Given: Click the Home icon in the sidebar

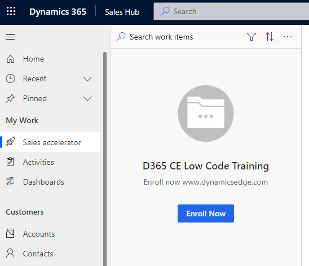Looking at the screenshot, I should [11, 59].
